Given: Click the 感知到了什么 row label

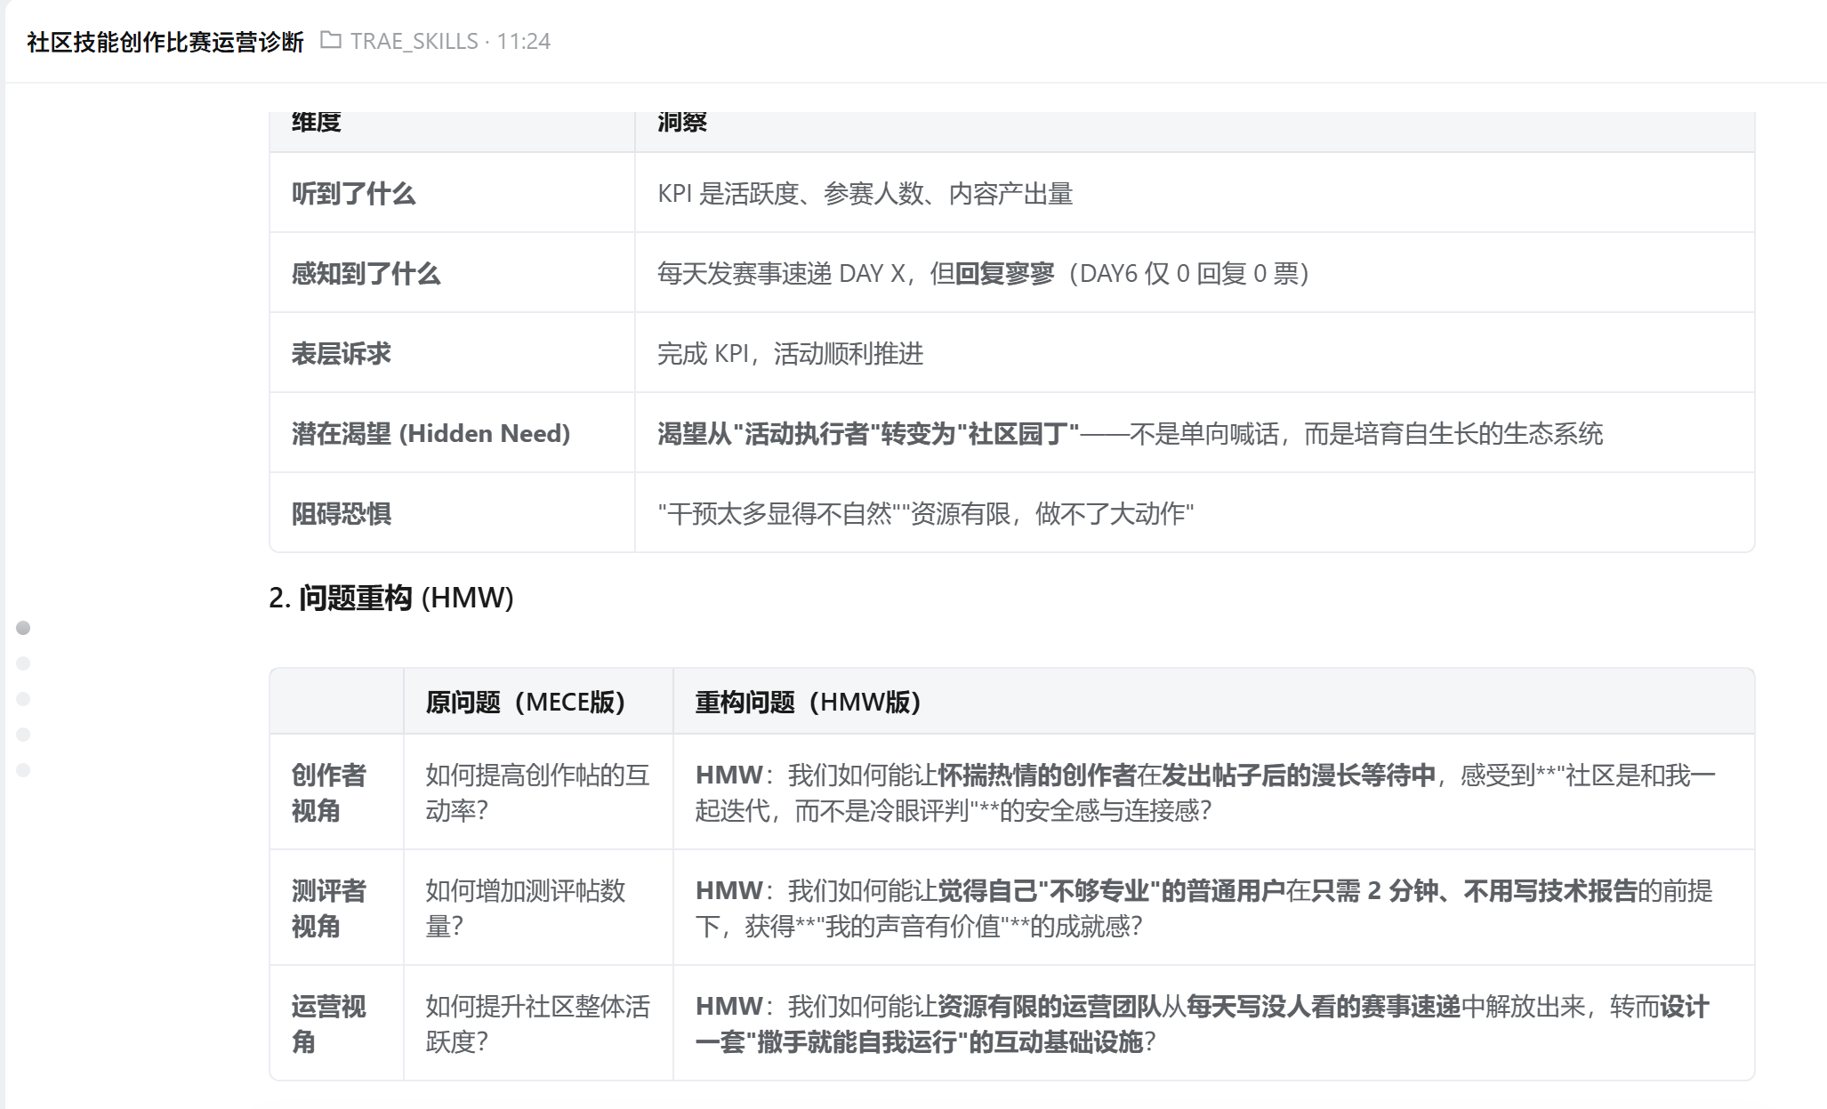Looking at the screenshot, I should tap(366, 273).
